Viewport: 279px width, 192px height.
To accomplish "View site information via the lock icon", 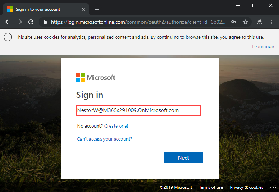I will click(45, 22).
